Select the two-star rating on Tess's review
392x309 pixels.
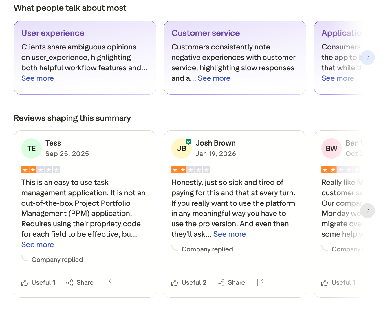(x=41, y=170)
